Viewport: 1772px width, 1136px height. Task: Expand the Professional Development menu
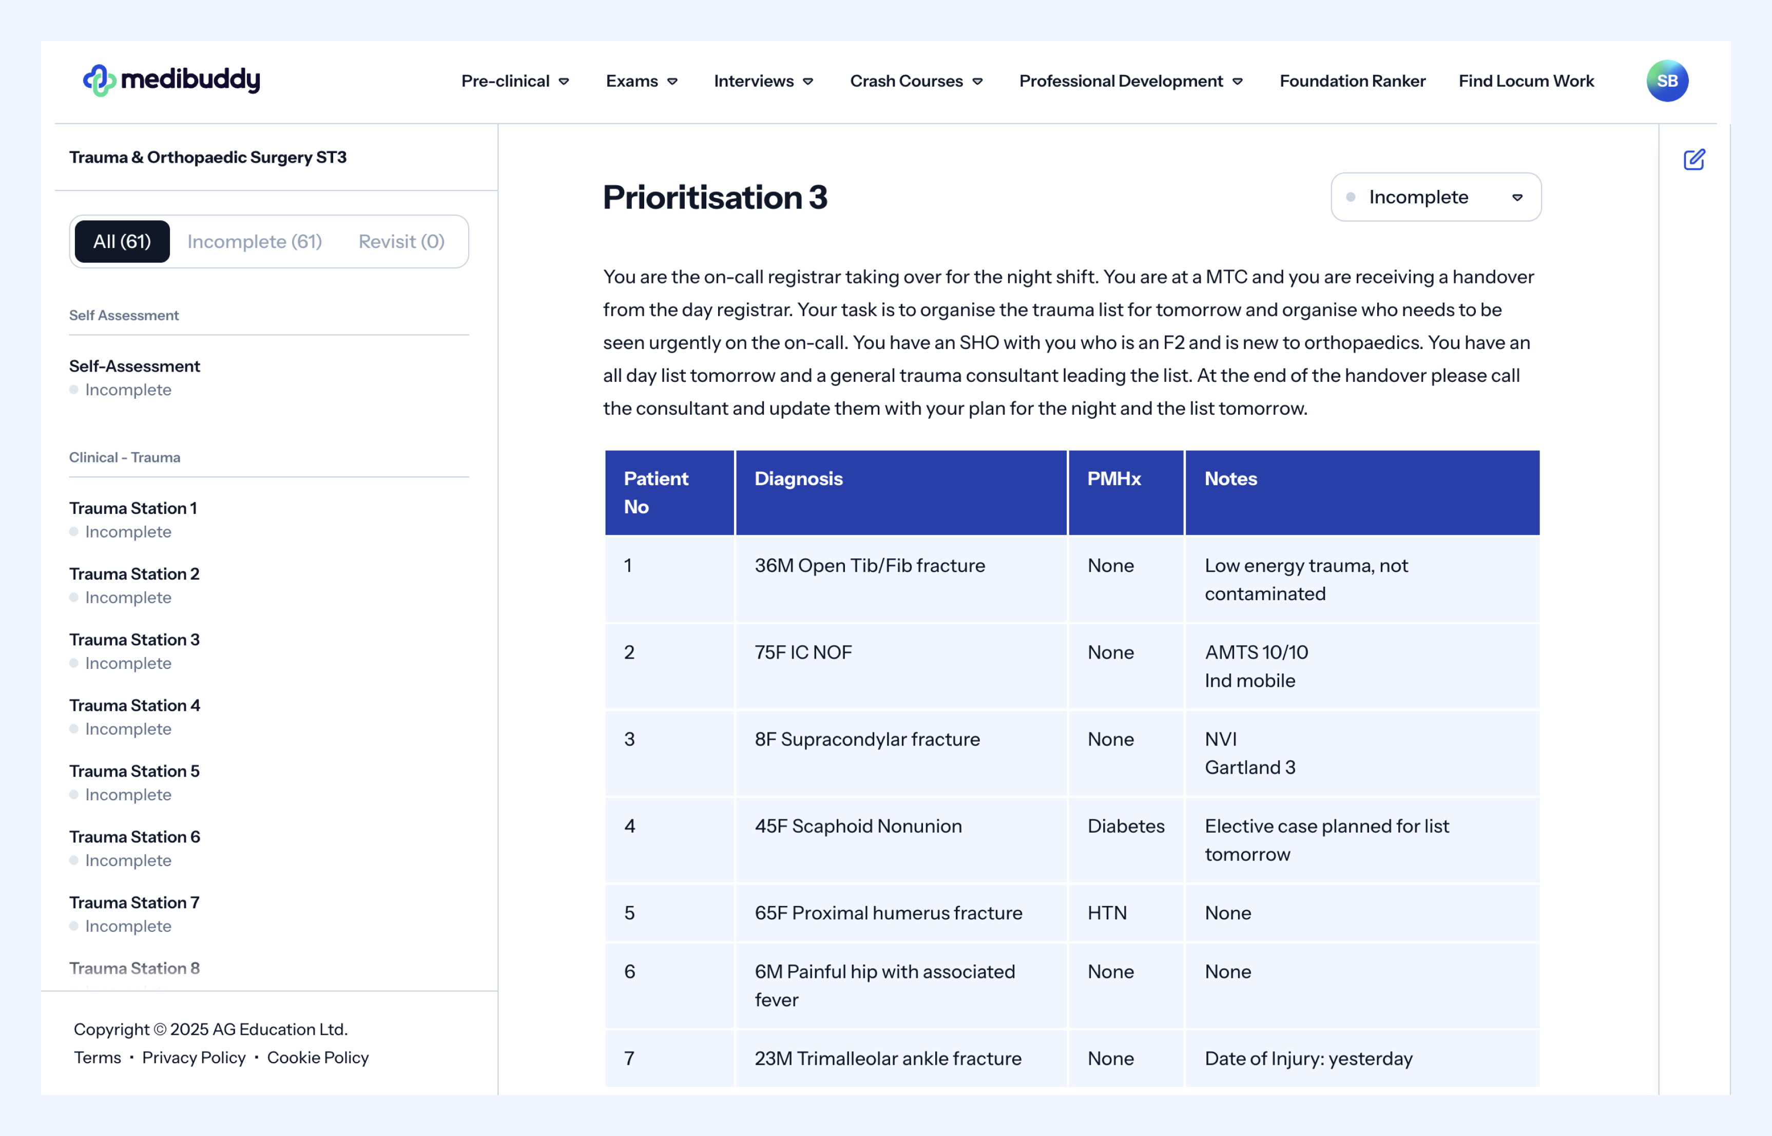tap(1121, 81)
